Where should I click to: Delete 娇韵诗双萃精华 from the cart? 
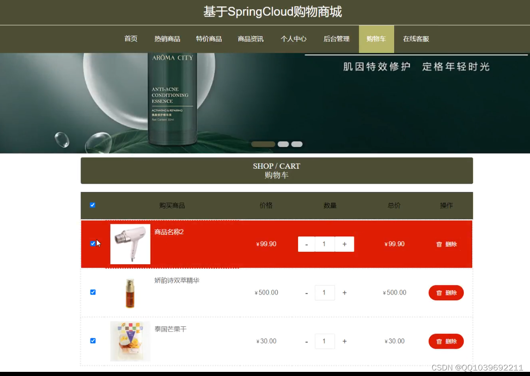click(446, 293)
